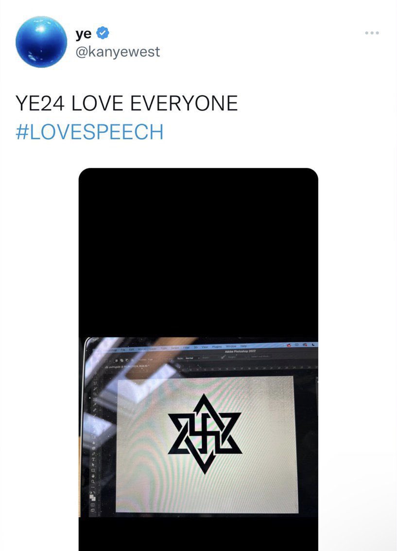Open the #LOVESPEECH hashtag link
Image resolution: width=397 pixels, height=551 pixels.
coord(90,132)
